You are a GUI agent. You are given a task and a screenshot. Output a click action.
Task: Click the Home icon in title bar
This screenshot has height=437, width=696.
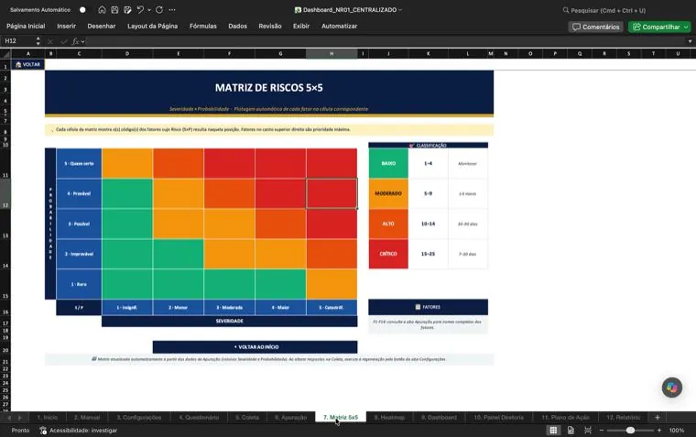(102, 10)
